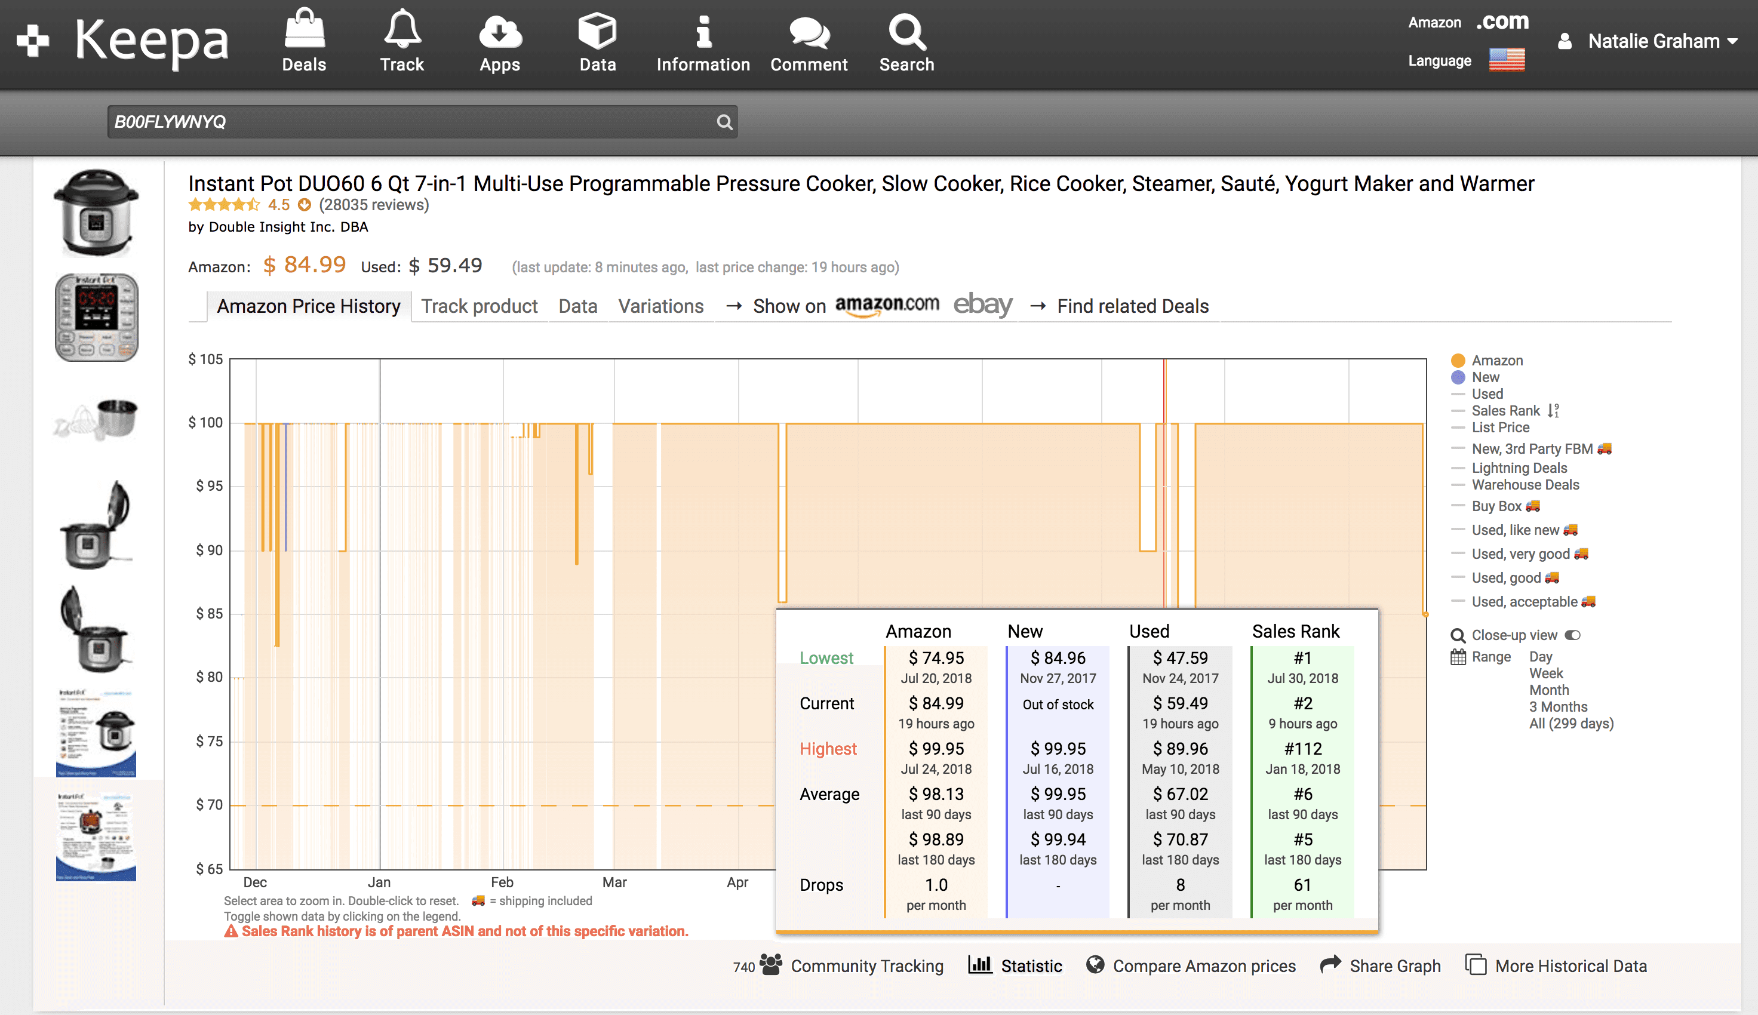The height and width of the screenshot is (1015, 1758).
Task: Open the Search magnifier icon in navbar
Action: 907,32
